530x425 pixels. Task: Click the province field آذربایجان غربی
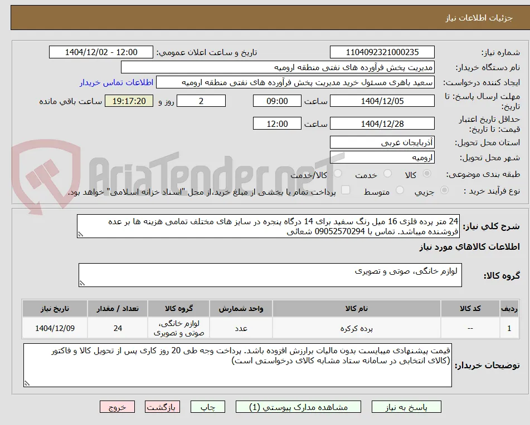[382, 142]
